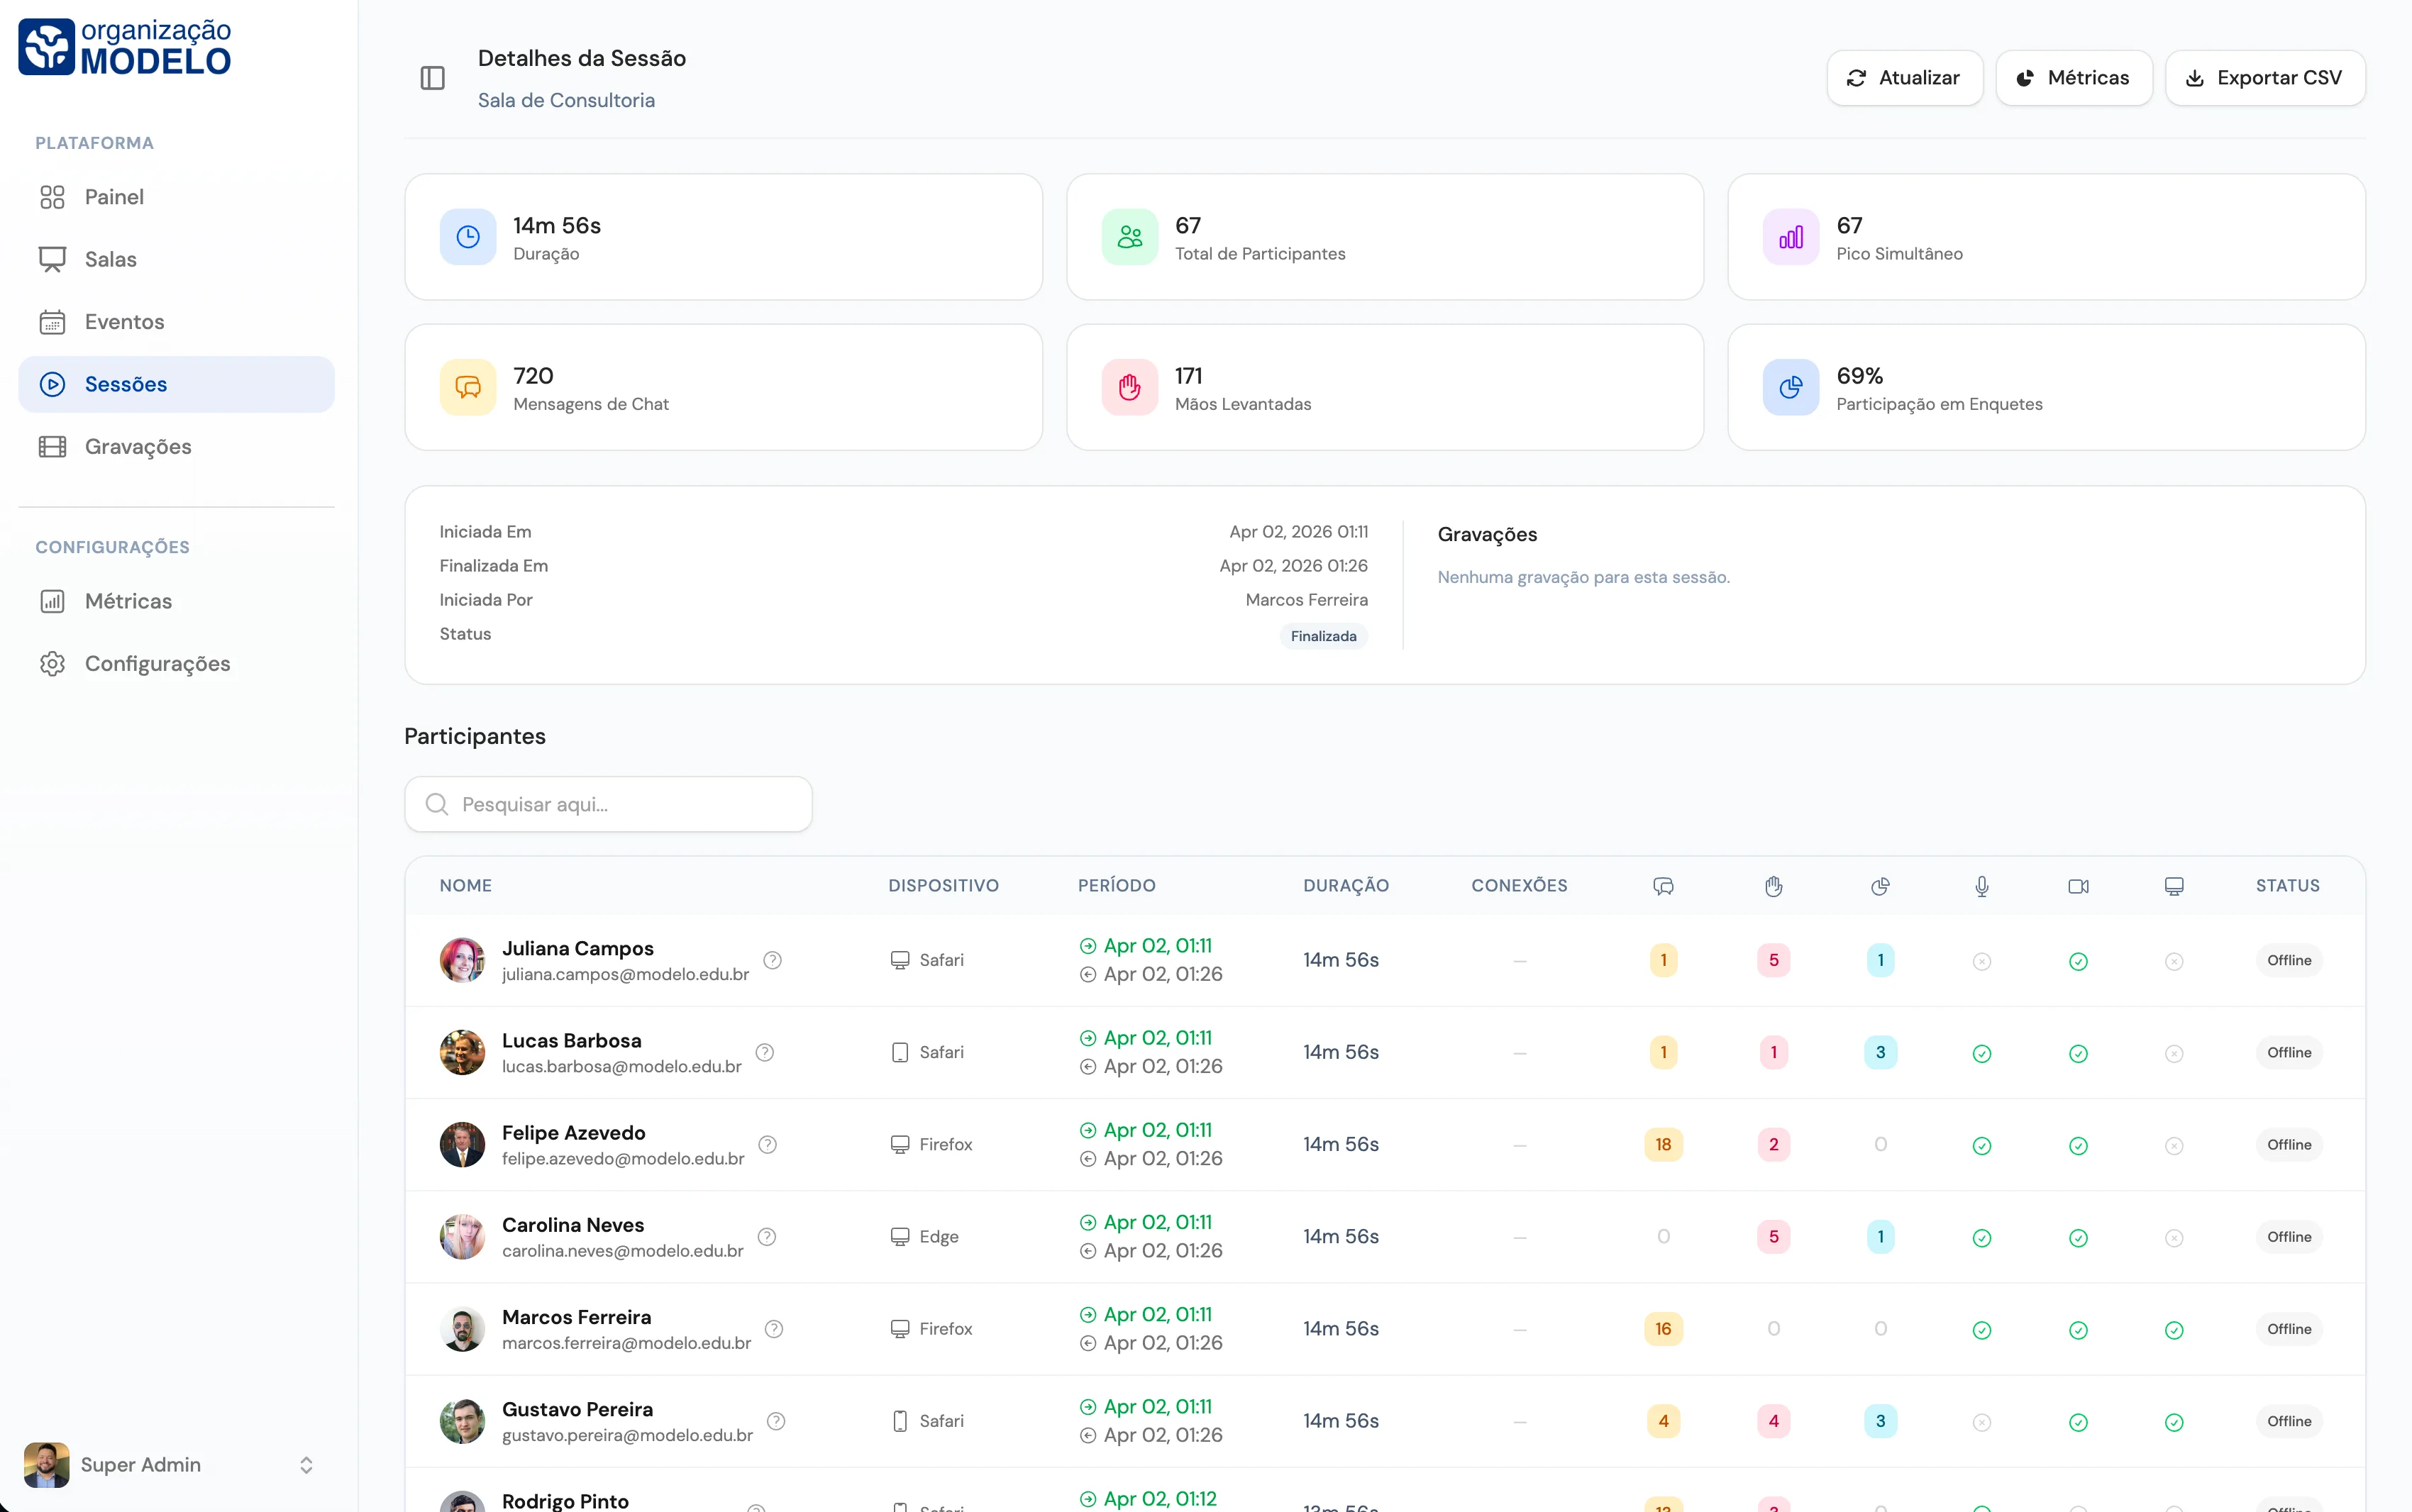The width and height of the screenshot is (2412, 1512).
Task: Open Configurações in the sidebar
Action: click(x=157, y=664)
